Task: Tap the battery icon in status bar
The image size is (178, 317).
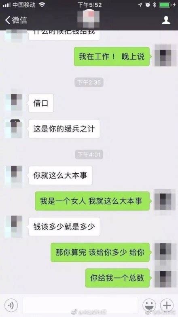Action: (x=165, y=5)
